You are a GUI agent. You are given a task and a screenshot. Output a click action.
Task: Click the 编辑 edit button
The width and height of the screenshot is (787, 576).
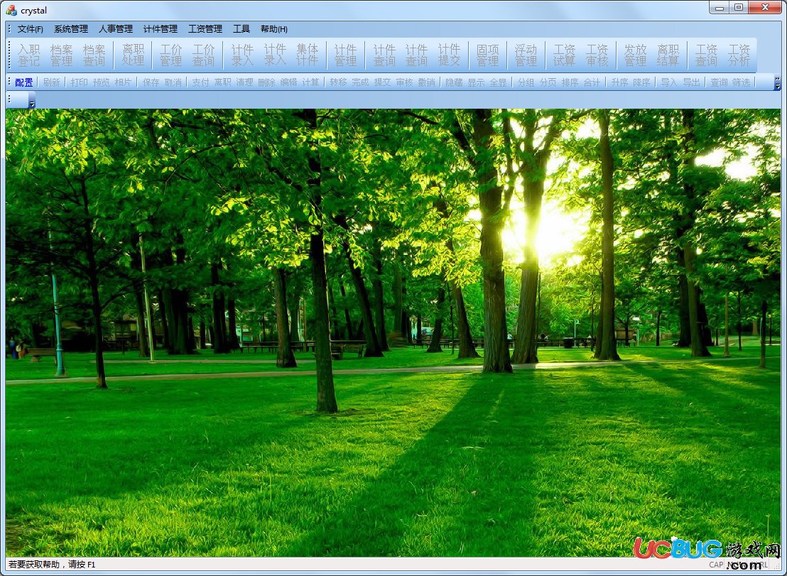click(289, 82)
